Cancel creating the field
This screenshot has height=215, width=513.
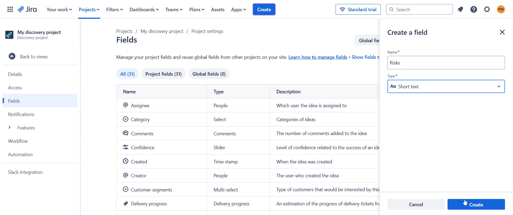point(416,205)
